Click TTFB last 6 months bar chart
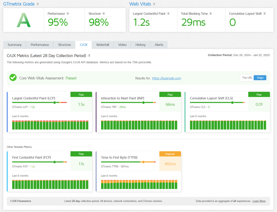 pyautogui.click(x=139, y=184)
